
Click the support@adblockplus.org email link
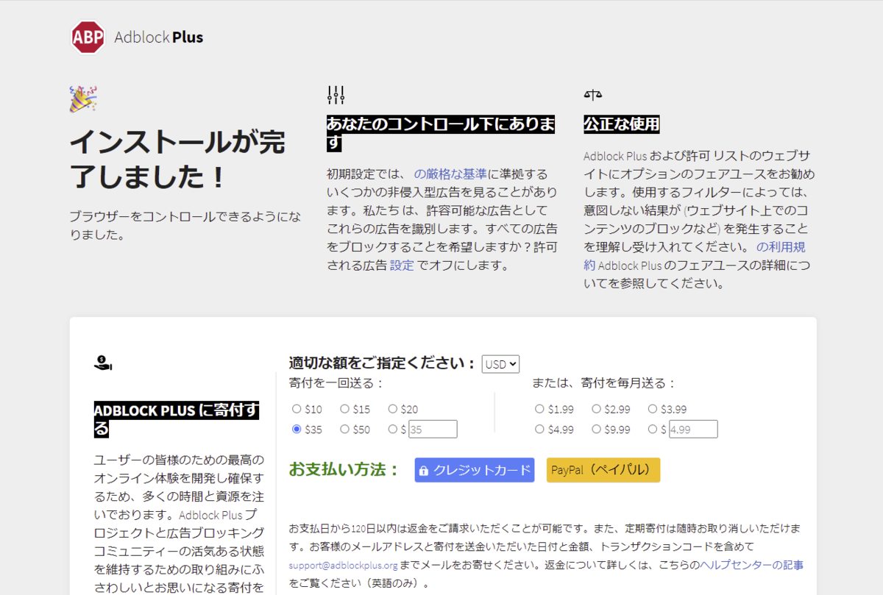coord(344,566)
